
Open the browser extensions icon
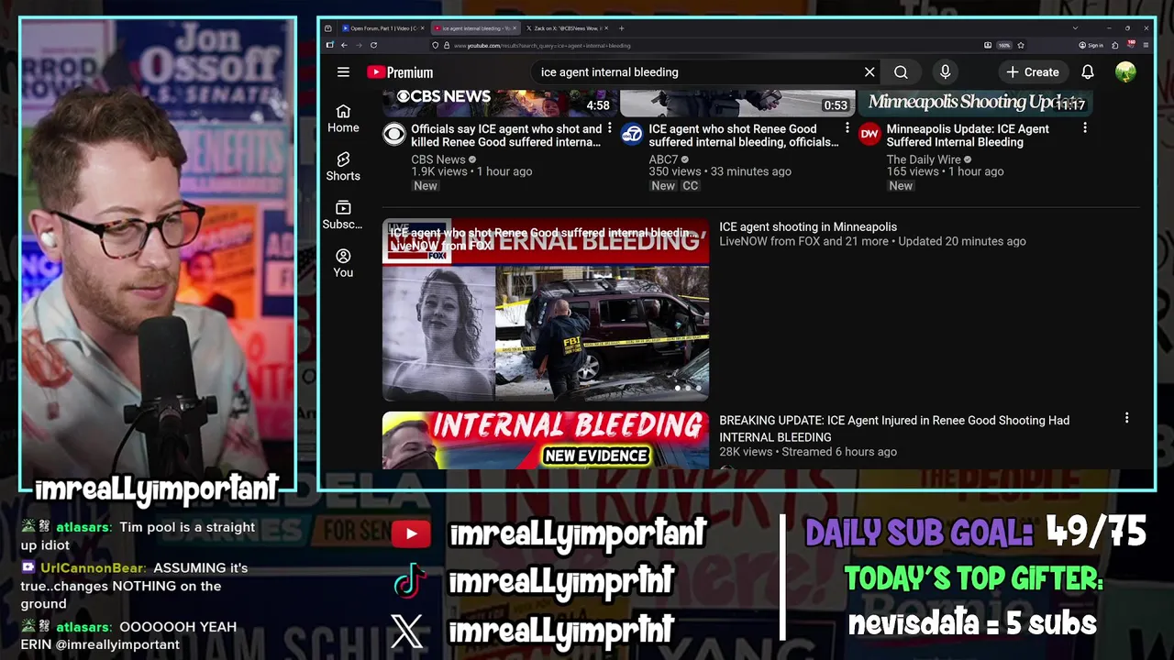pyautogui.click(x=1116, y=45)
